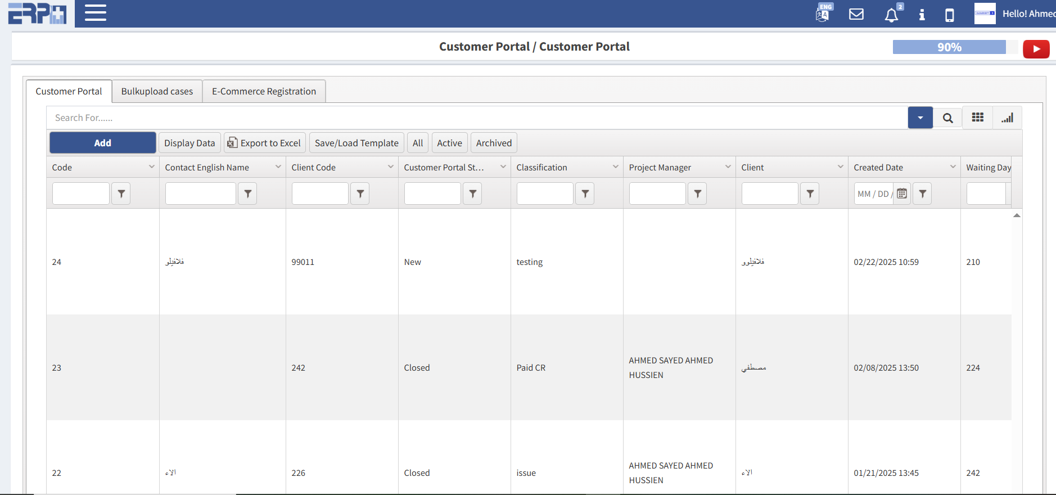The width and height of the screenshot is (1056, 495).
Task: Open Client Code column menu
Action: click(x=390, y=167)
